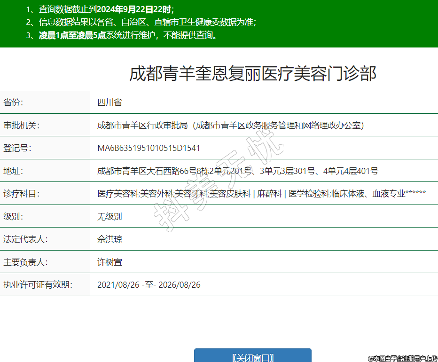Click the level value 无级别

point(109,216)
